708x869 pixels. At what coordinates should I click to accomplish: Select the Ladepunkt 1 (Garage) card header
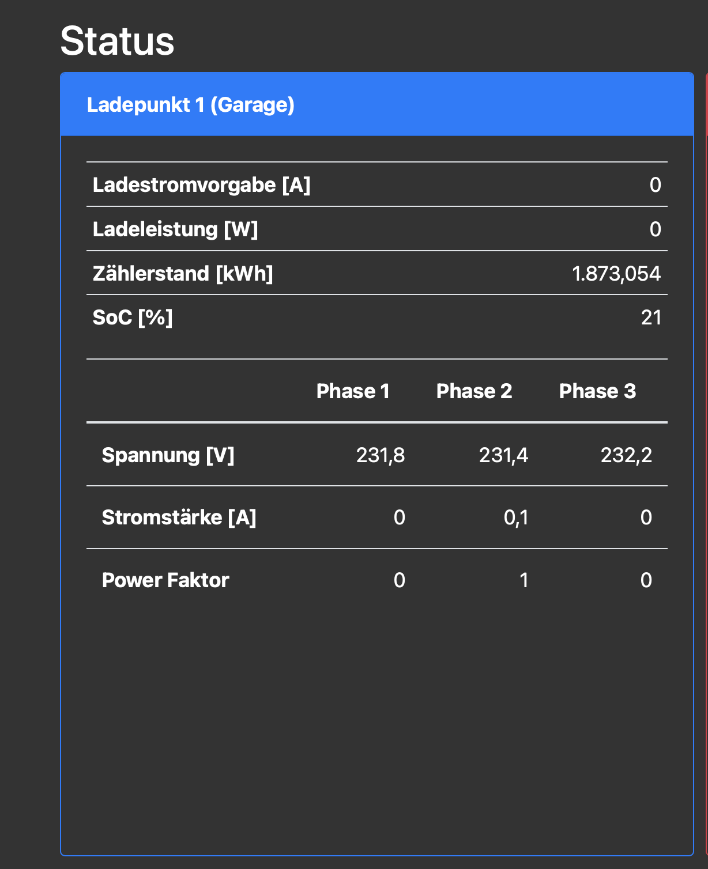click(190, 105)
